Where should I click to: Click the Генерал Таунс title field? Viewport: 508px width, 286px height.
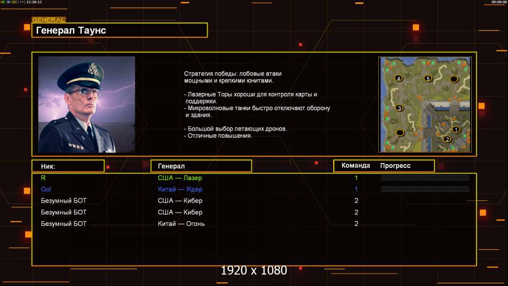[x=120, y=30]
